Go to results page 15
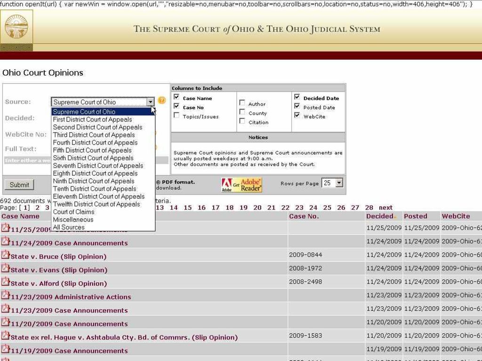Image resolution: width=482 pixels, height=361 pixels. (187, 207)
